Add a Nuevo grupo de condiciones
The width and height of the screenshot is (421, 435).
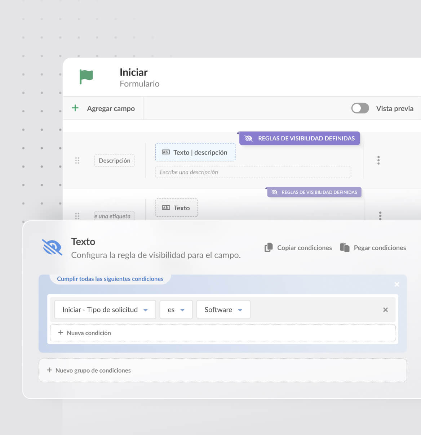point(89,370)
